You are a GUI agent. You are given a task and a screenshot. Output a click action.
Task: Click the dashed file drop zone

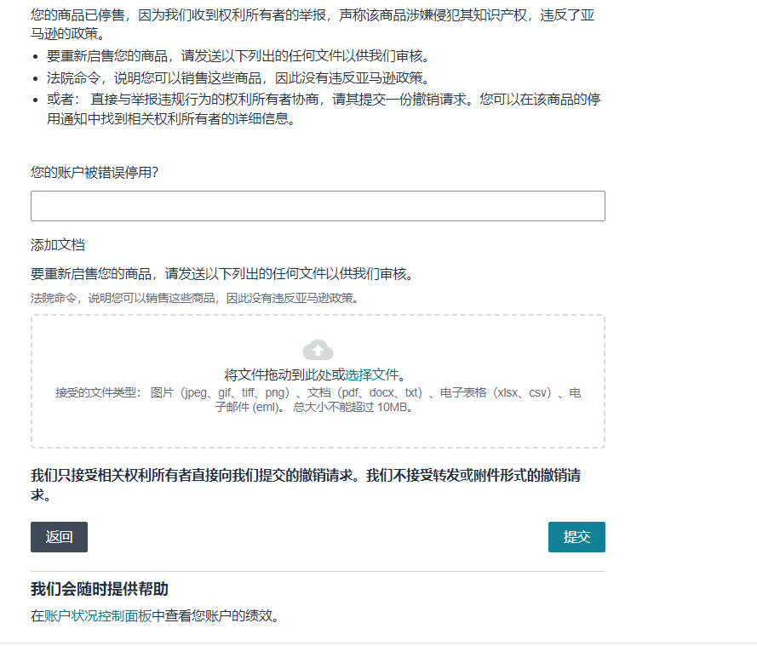tap(318, 381)
